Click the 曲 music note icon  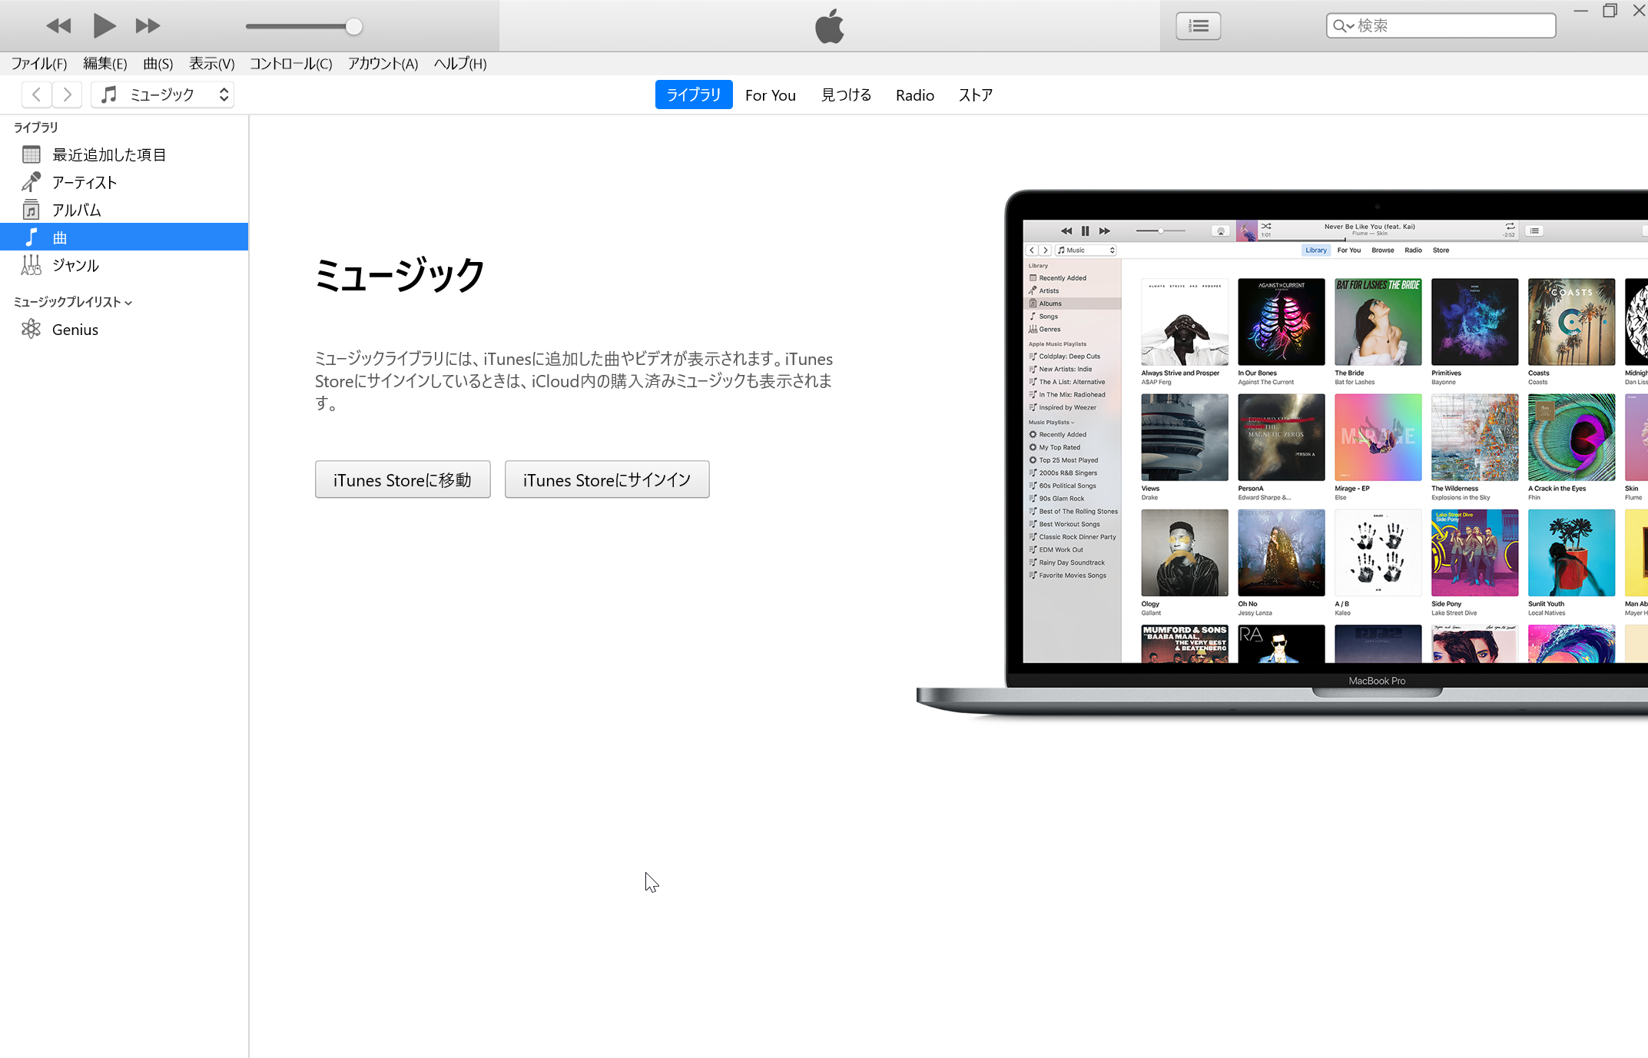pyautogui.click(x=32, y=237)
